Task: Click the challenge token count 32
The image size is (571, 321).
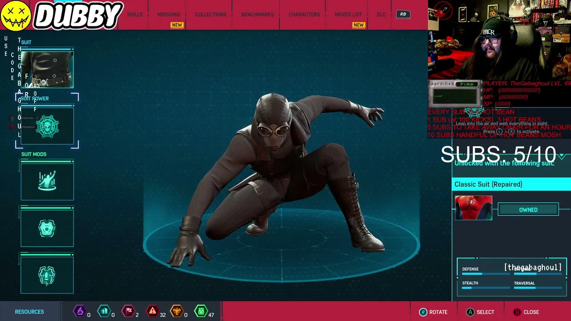Action: [163, 315]
